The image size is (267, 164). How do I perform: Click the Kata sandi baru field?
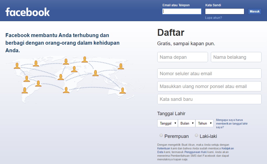tap(209, 99)
